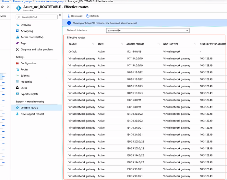Select the 172.16.0.0/16 address prefix cell
The height and width of the screenshot is (180, 227).
point(134,52)
